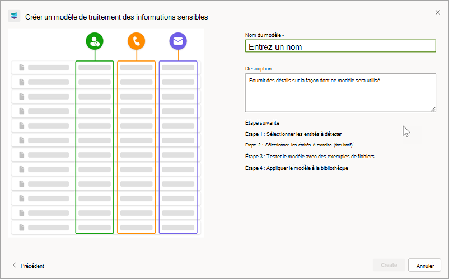Click the 'Étape 4 : Appliquer le modèle à la bibliothèque' text

tap(297, 168)
